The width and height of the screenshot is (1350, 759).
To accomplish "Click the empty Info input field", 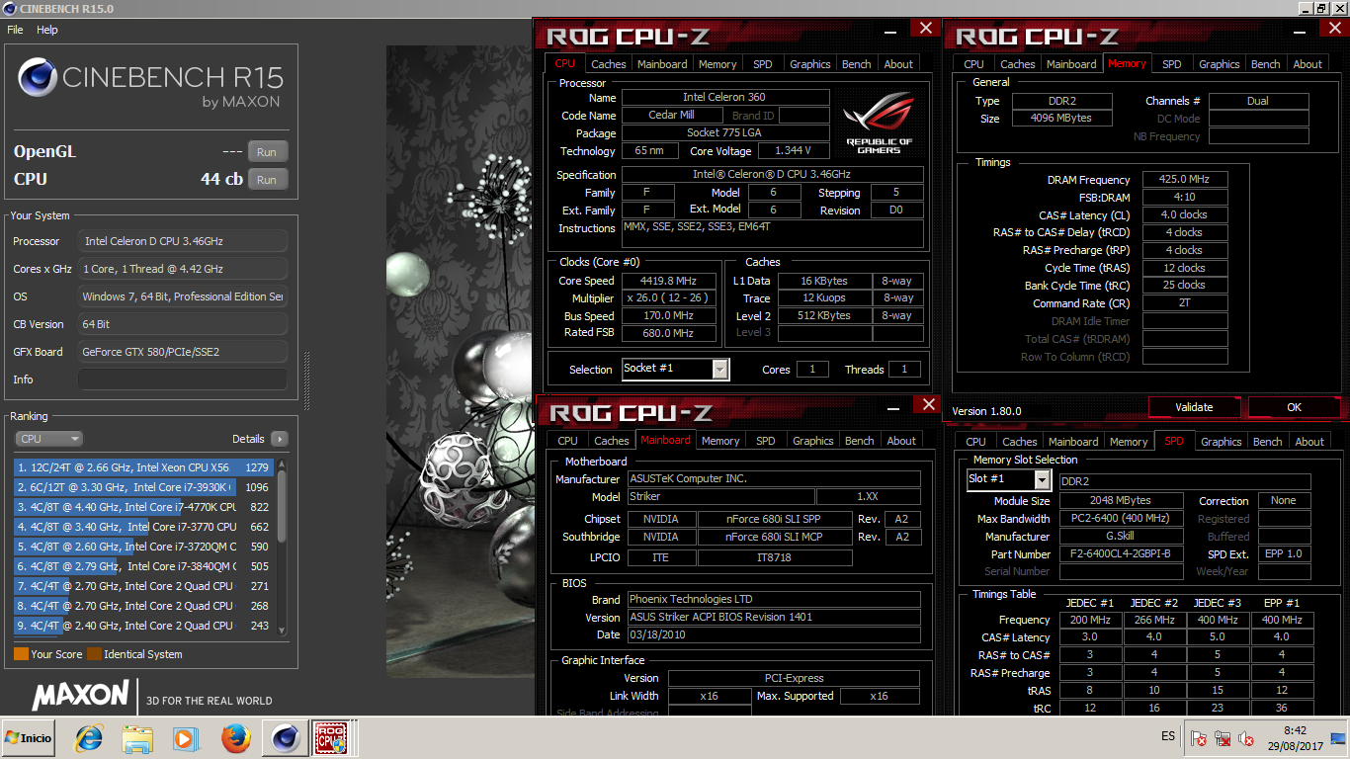I will [x=183, y=379].
